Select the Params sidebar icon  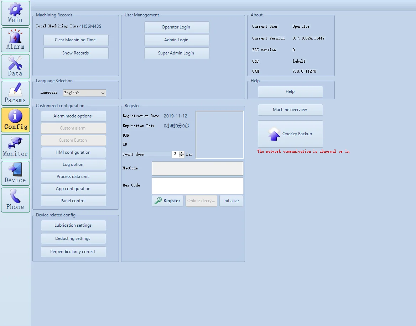pos(15,93)
